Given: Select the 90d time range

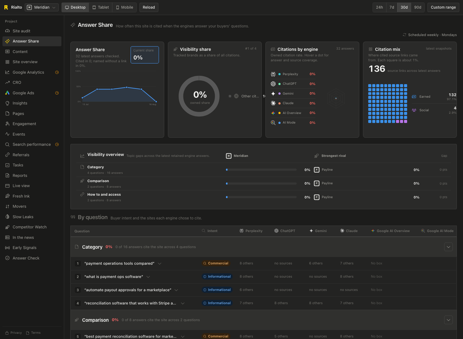Looking at the screenshot, I should [x=418, y=7].
